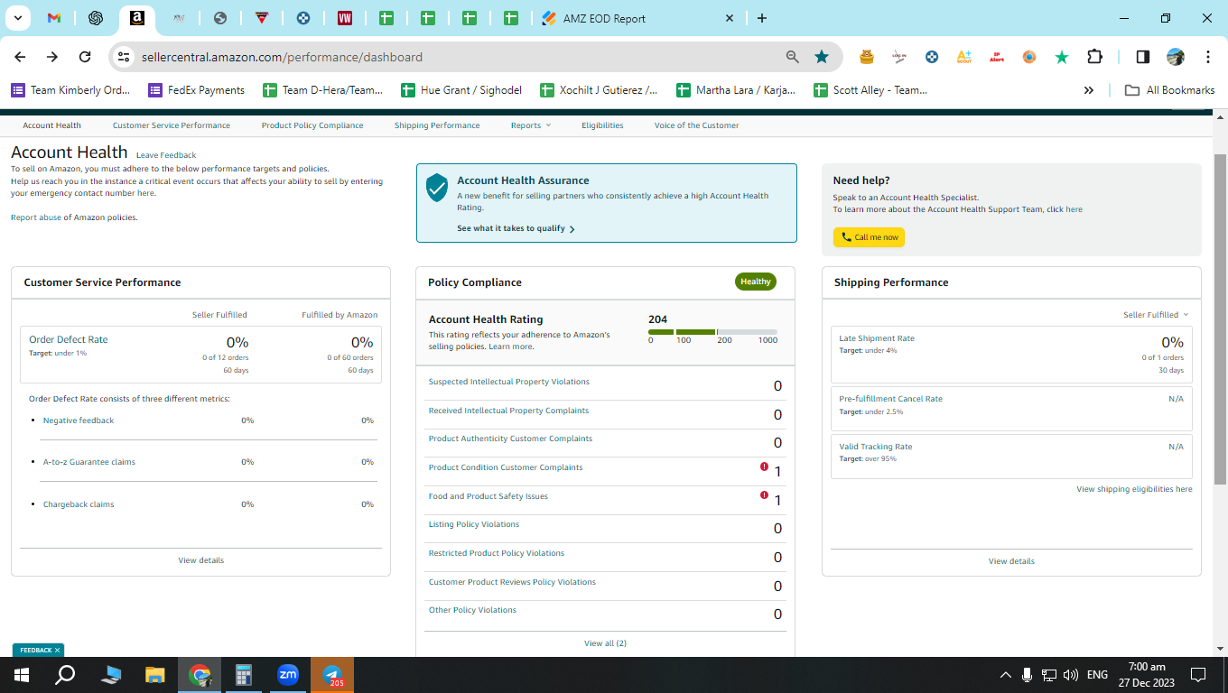Reload the Seller Central page
This screenshot has height=693, width=1228.
tap(85, 57)
